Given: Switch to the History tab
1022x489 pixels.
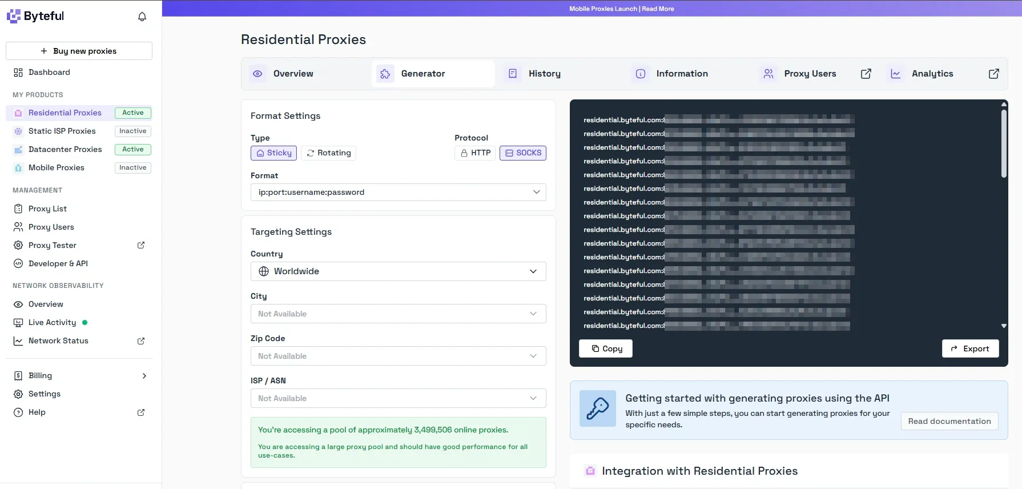Looking at the screenshot, I should tap(561, 74).
